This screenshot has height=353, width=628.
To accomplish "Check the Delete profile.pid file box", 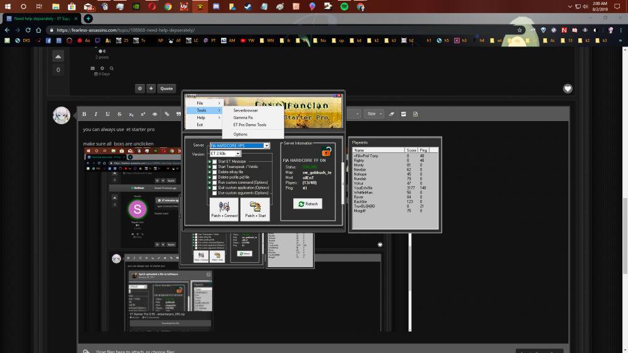I will tap(215, 177).
